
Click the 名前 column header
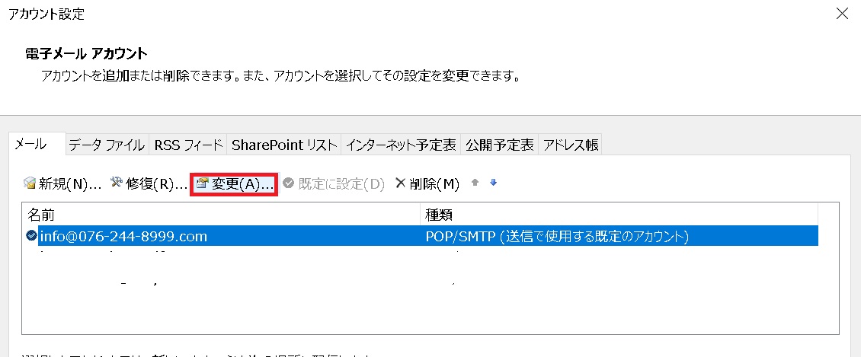click(x=221, y=214)
